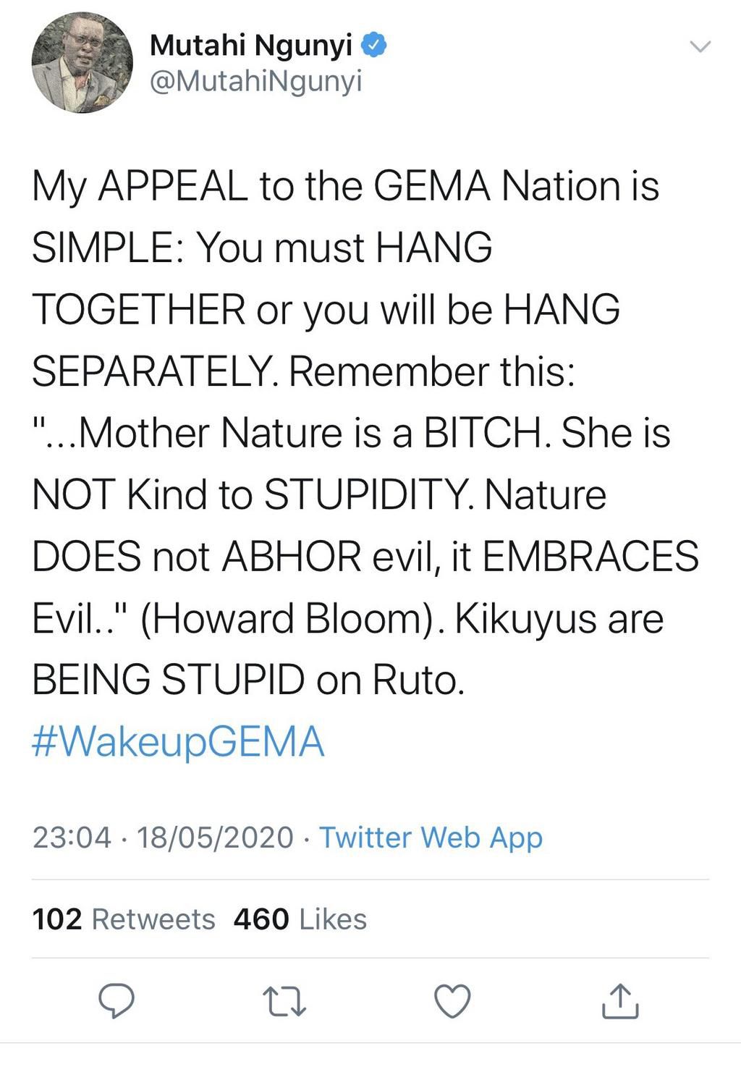
Task: Click the verified blue checkmark badge
Action: (x=373, y=43)
